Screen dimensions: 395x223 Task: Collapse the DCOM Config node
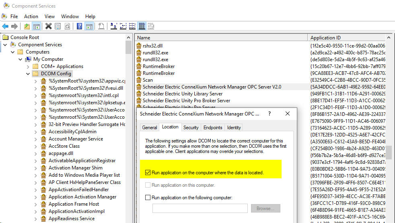click(28, 74)
